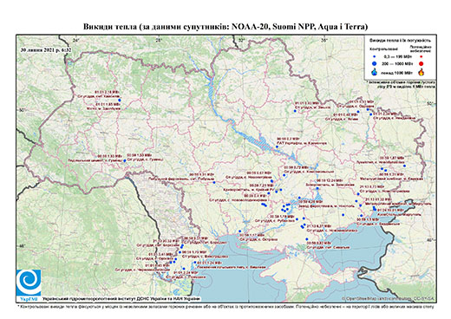This screenshot has height=319, width=451.
Task: Click the blue marker near Husiatyn label
Action: point(125,160)
